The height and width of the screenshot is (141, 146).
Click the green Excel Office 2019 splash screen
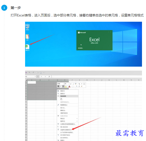tap(94, 40)
